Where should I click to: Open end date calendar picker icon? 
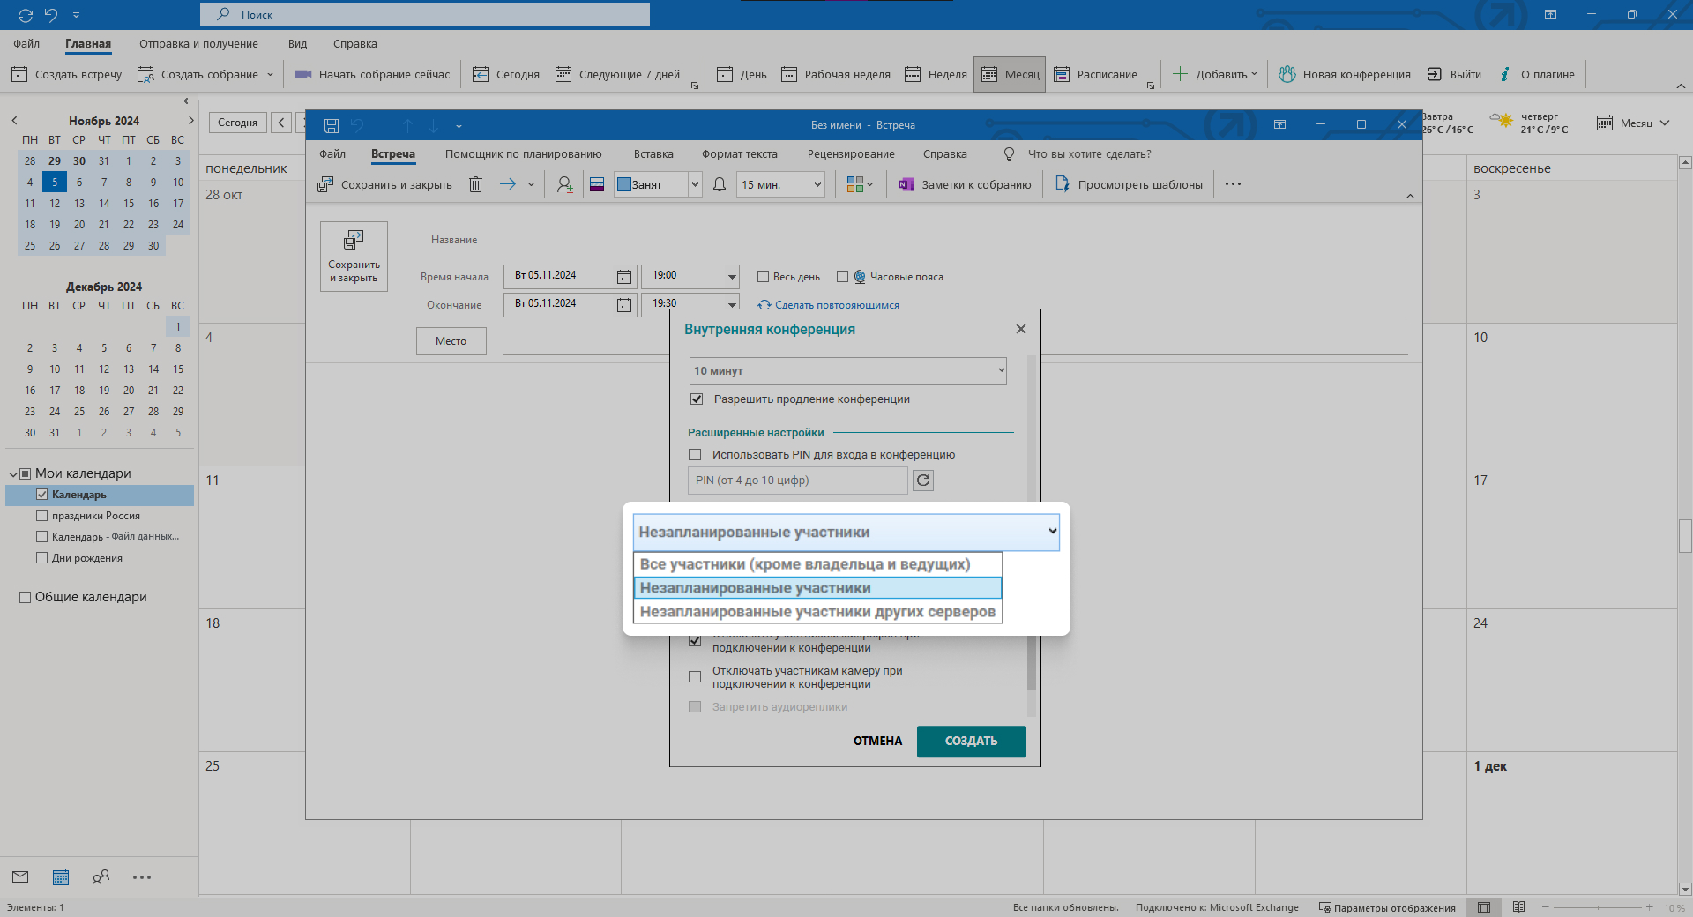(624, 305)
